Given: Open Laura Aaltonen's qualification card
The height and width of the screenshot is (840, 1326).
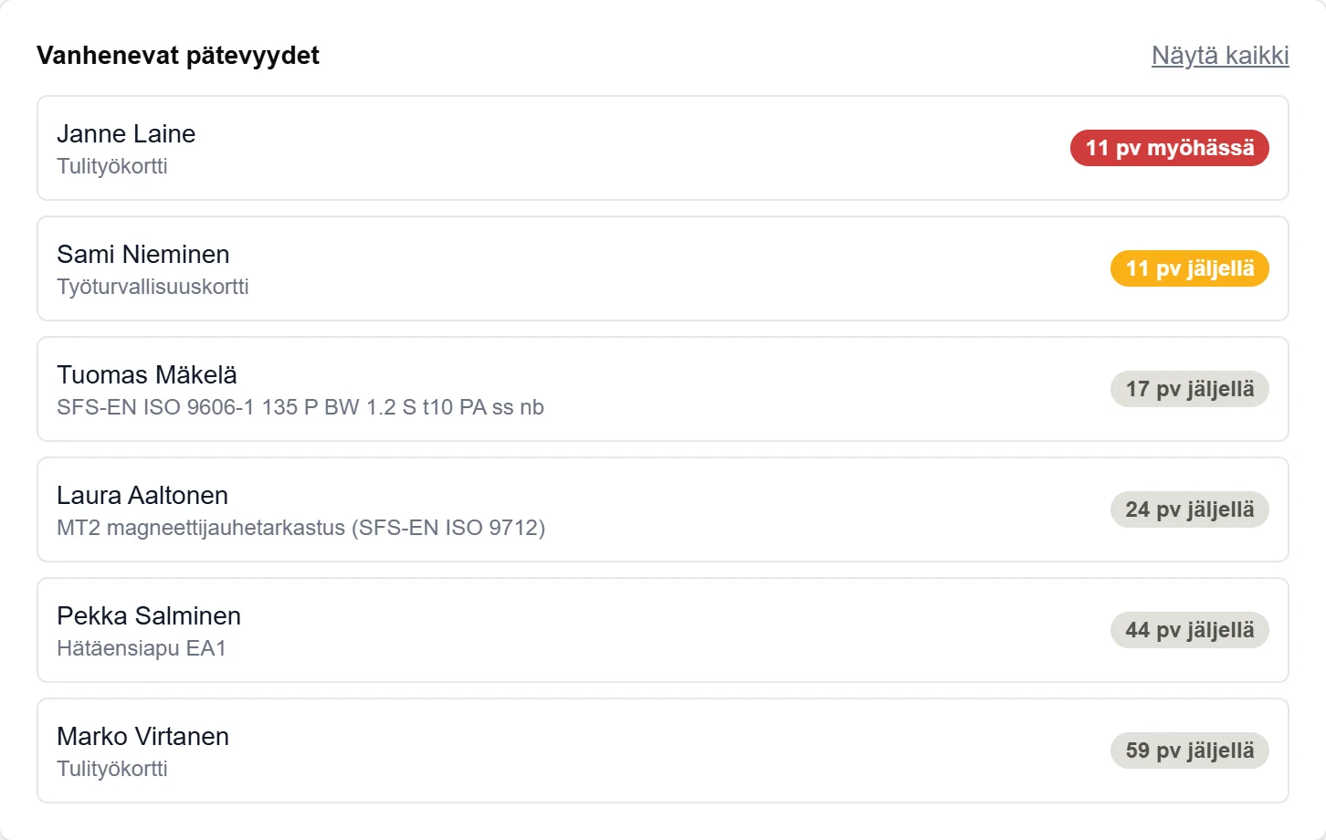Looking at the screenshot, I should coord(663,509).
